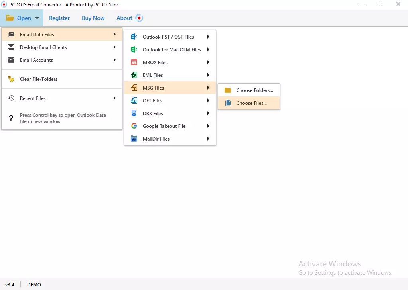Image resolution: width=408 pixels, height=290 pixels.
Task: Open the Open menu label
Action: (24, 18)
